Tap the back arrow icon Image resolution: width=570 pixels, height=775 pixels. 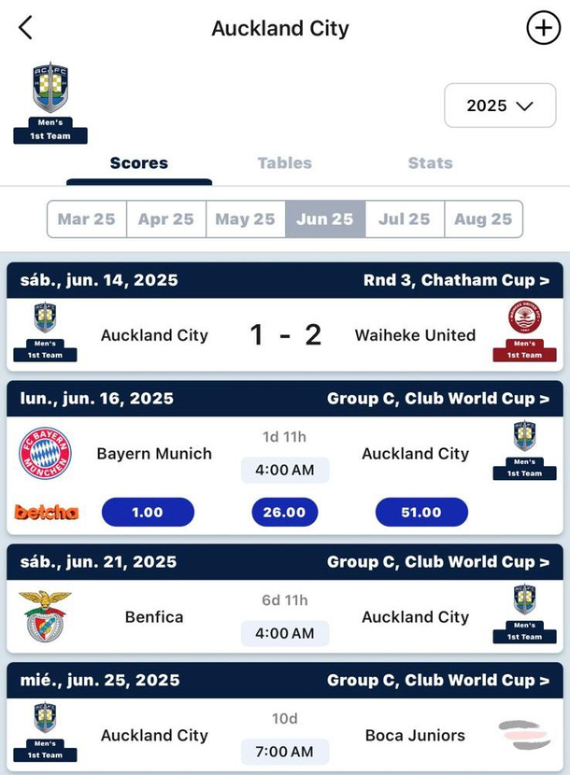tap(25, 28)
